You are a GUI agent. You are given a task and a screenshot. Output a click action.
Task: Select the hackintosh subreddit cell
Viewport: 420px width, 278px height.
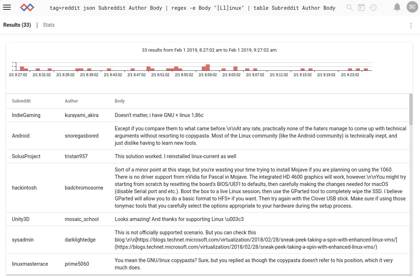tap(24, 188)
